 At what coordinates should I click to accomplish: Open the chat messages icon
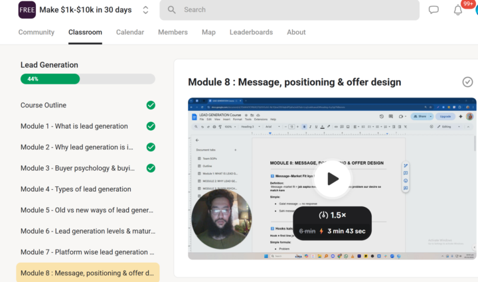tap(434, 10)
